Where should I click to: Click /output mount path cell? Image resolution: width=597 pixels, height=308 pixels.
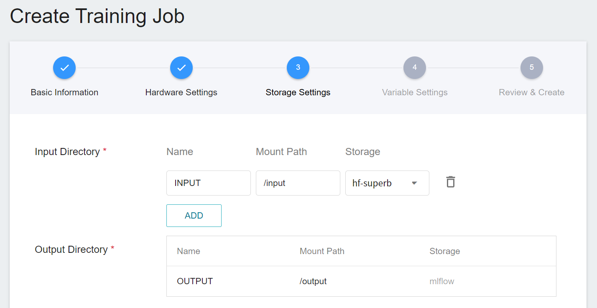click(x=313, y=281)
